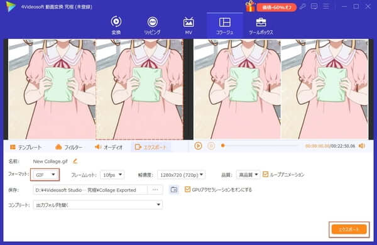Click the 60% off discount button
Image resolution: width=377 pixels, height=245 pixels.
276,8
